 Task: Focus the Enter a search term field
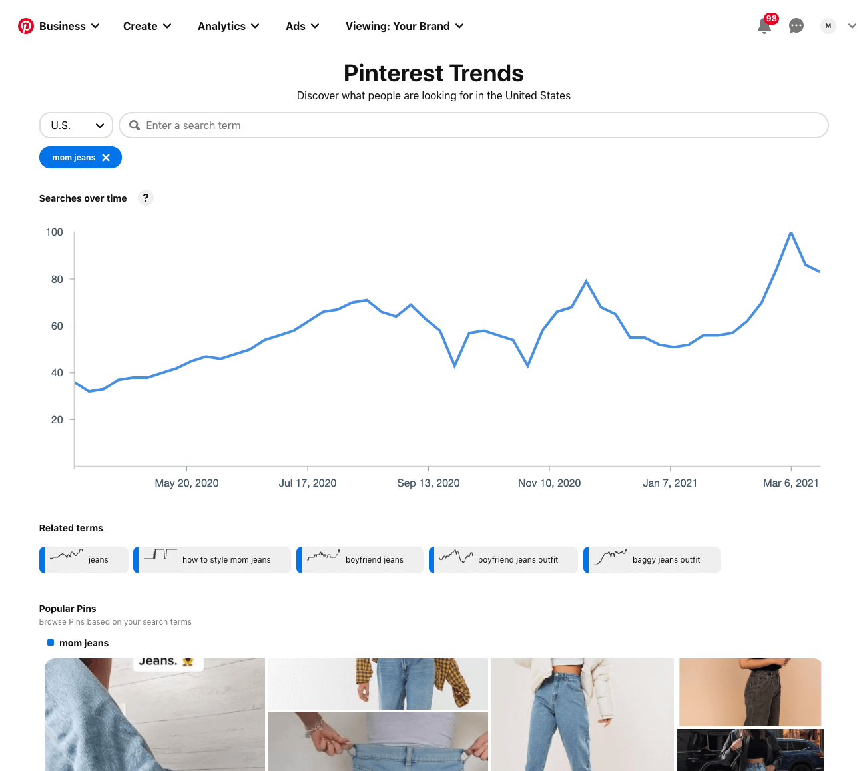pos(473,125)
